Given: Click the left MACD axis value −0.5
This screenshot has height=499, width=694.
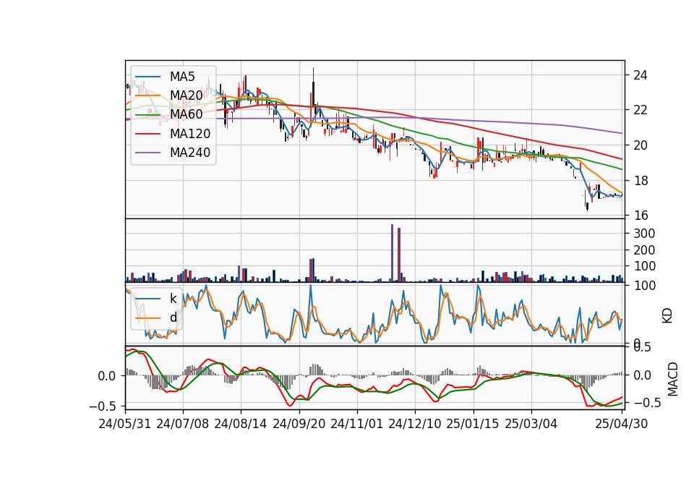Looking at the screenshot, I should 102,406.
